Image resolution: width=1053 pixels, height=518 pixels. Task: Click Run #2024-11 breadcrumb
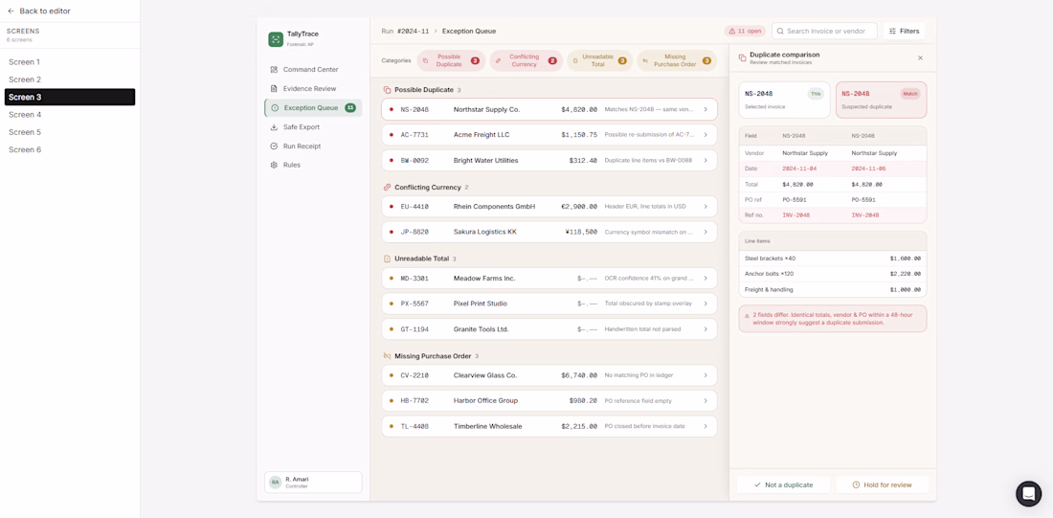pyautogui.click(x=405, y=31)
